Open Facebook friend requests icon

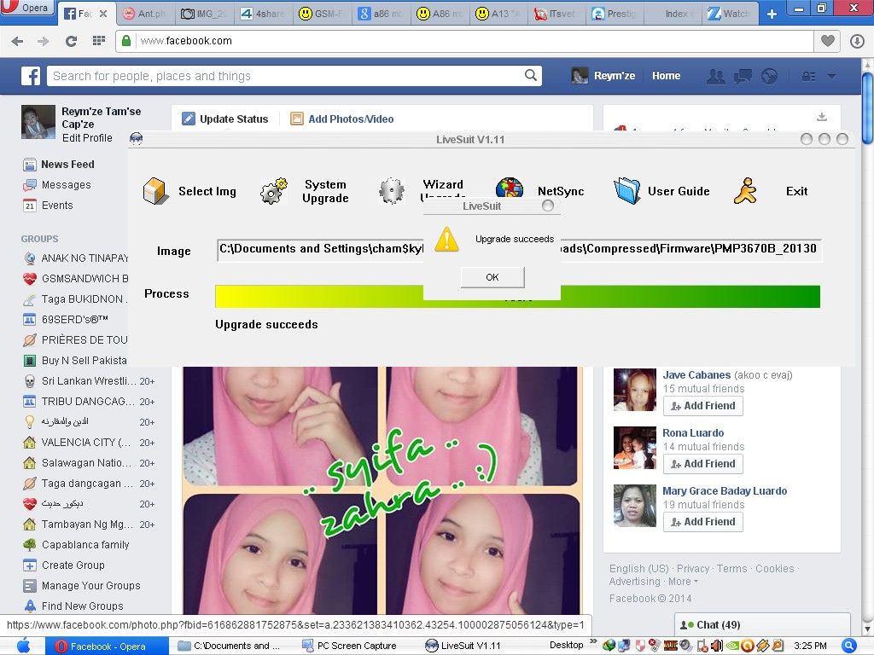716,76
